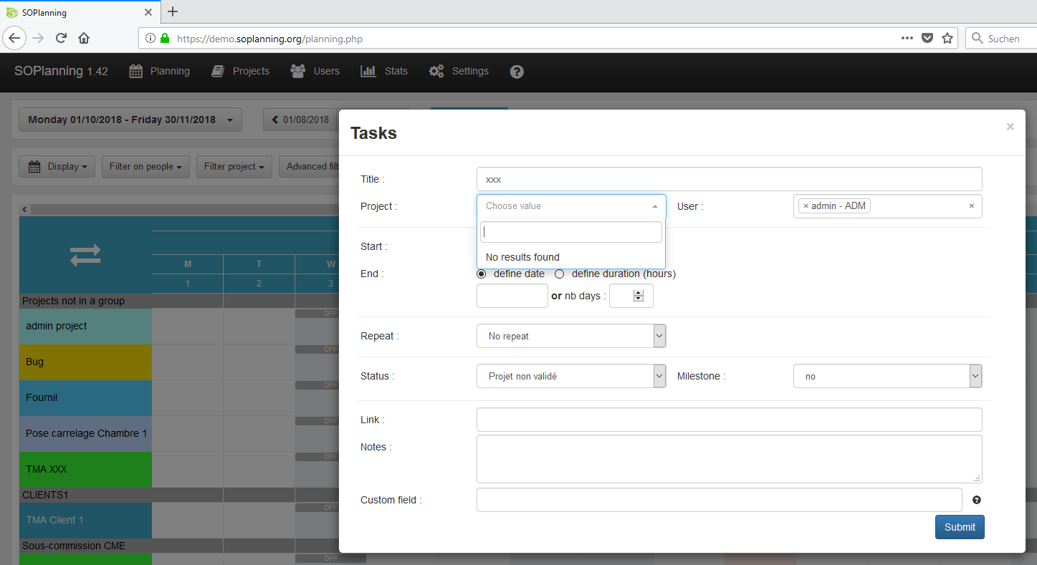Viewport: 1037px width, 565px height.
Task: Click the Bug project color row
Action: pyautogui.click(x=85, y=362)
